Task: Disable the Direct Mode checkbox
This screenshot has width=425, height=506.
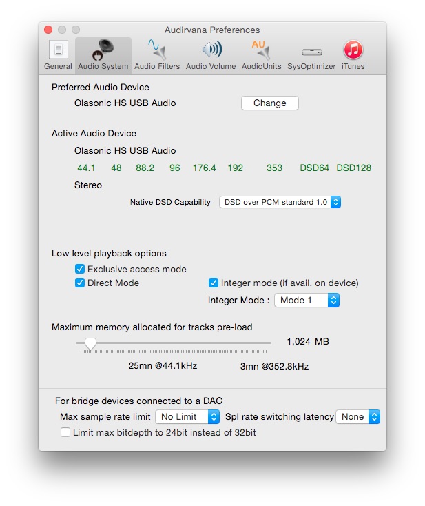Action: coord(80,283)
